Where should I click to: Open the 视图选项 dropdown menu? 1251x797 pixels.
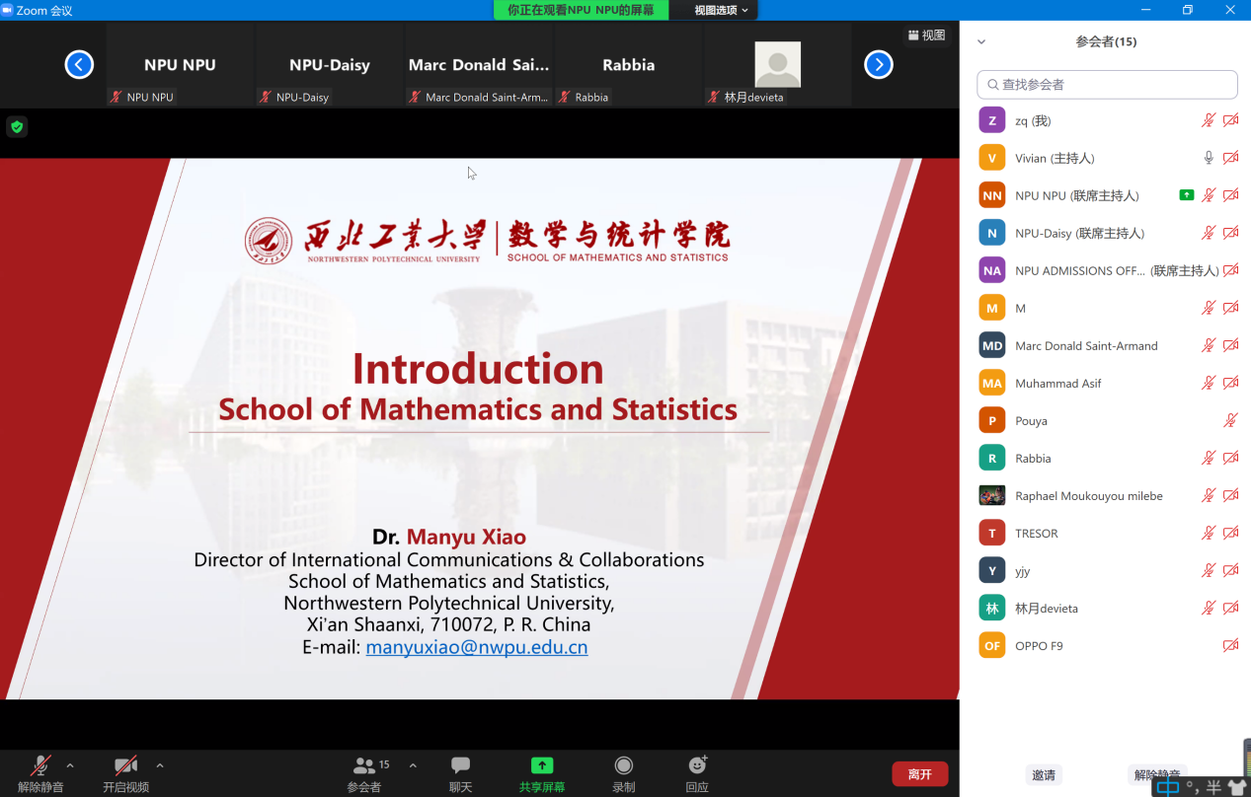point(721,10)
